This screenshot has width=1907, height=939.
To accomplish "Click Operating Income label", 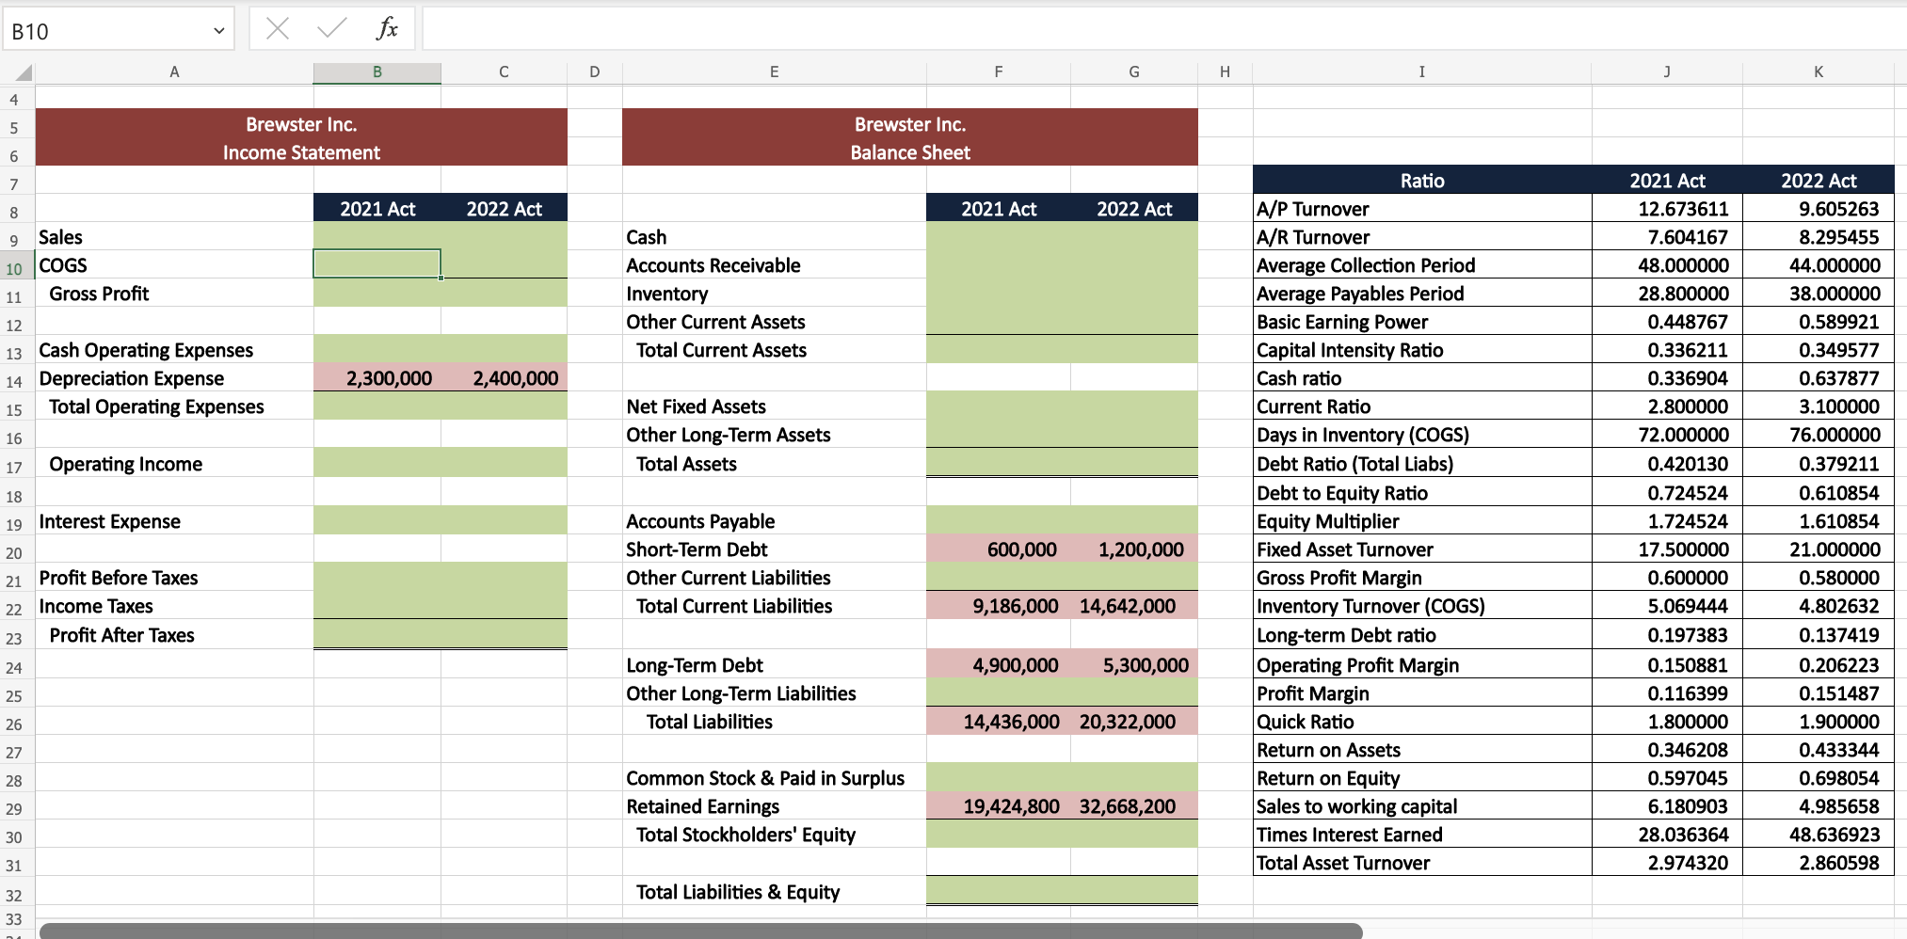I will click(x=125, y=464).
